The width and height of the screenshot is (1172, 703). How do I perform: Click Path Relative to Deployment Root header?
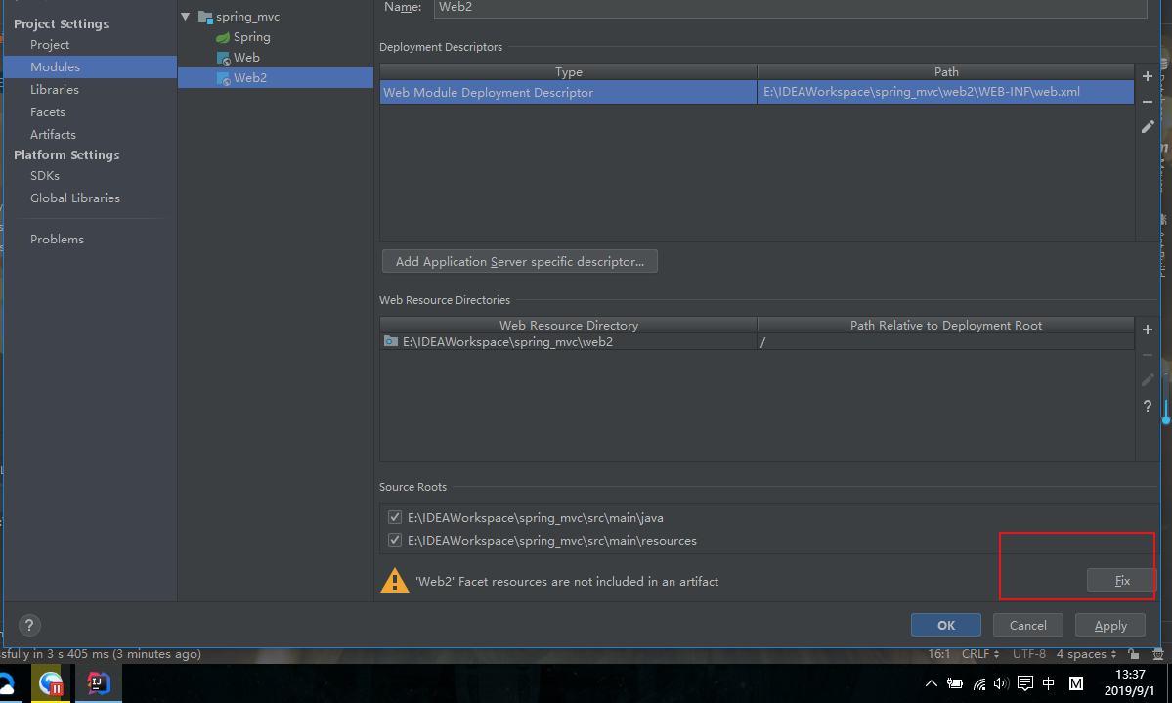coord(945,326)
